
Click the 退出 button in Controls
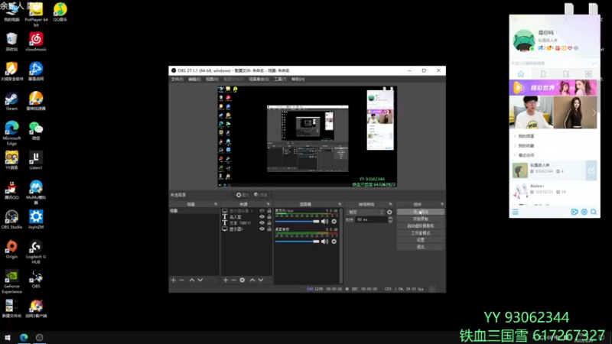point(420,247)
